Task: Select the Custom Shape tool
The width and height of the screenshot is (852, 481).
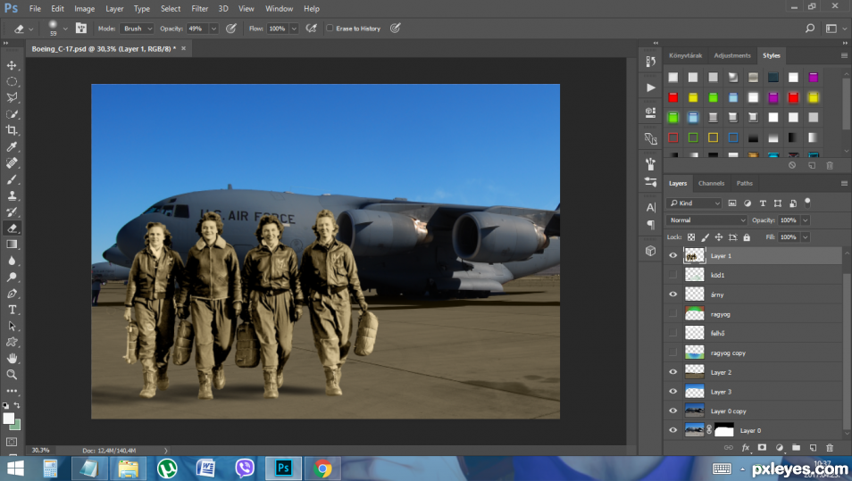Action: (x=12, y=342)
